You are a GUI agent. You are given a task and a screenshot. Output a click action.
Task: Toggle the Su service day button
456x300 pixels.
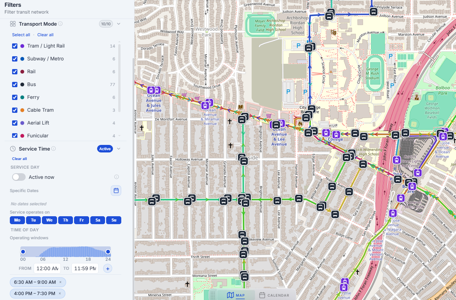tap(114, 220)
